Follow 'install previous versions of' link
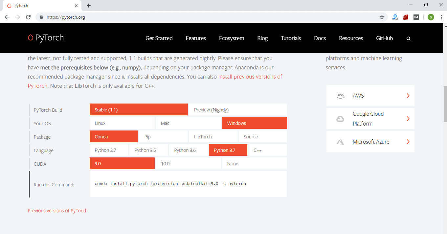Screen dimensions: 447x234 pos(250,77)
